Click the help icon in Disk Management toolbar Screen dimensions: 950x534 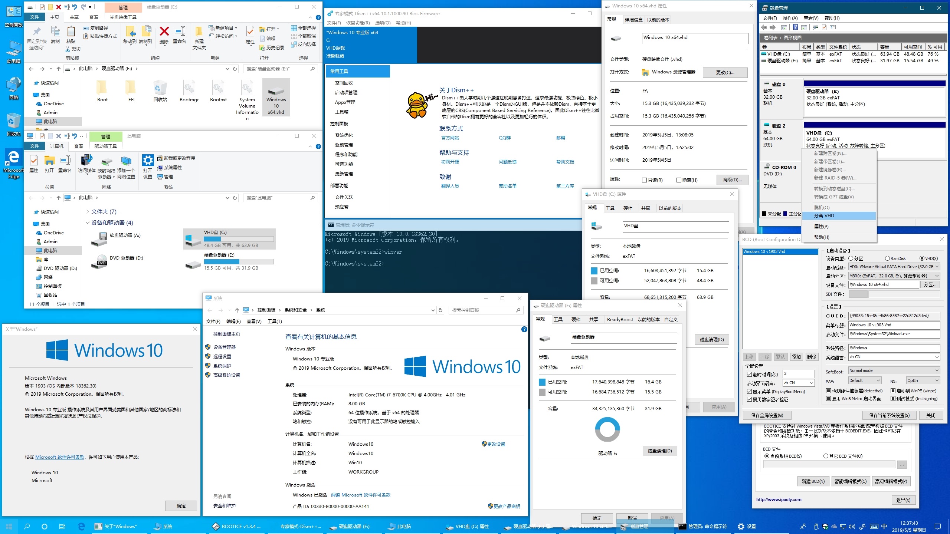[795, 27]
